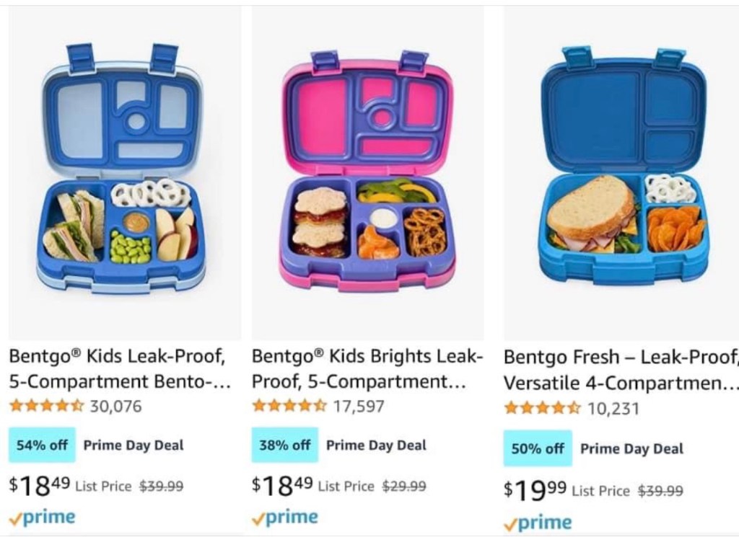Viewport: 739px width, 537px height.
Task: Click star rating above the 54% off badge
Action: tap(46, 406)
